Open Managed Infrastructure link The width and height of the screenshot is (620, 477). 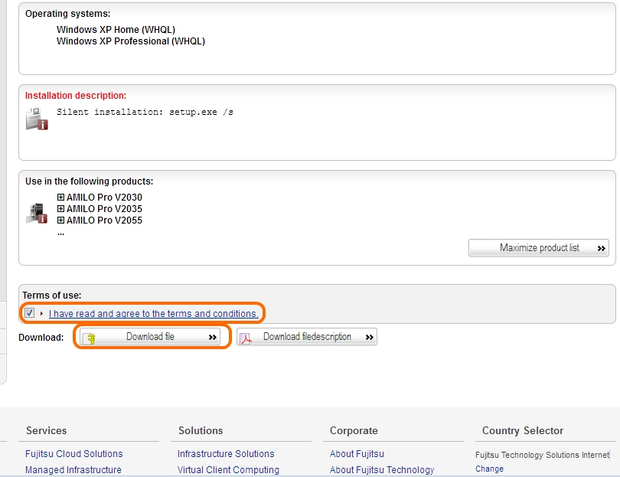(x=73, y=469)
